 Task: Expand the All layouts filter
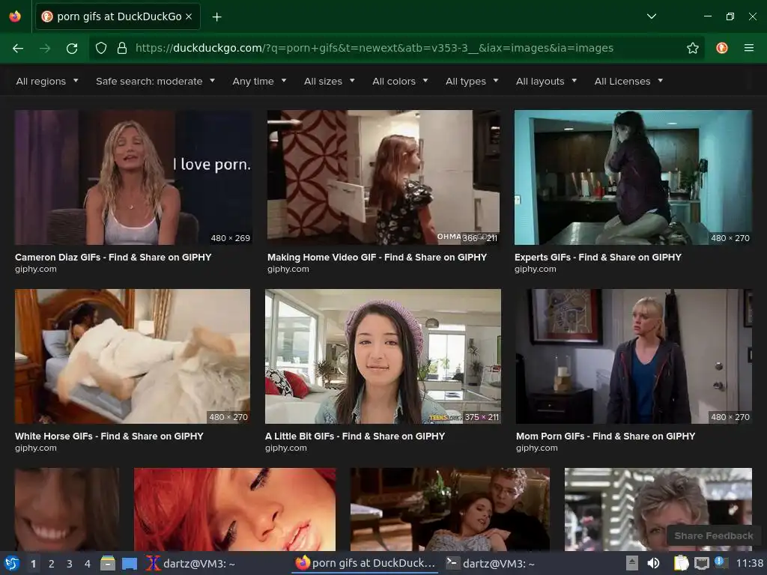(x=546, y=81)
